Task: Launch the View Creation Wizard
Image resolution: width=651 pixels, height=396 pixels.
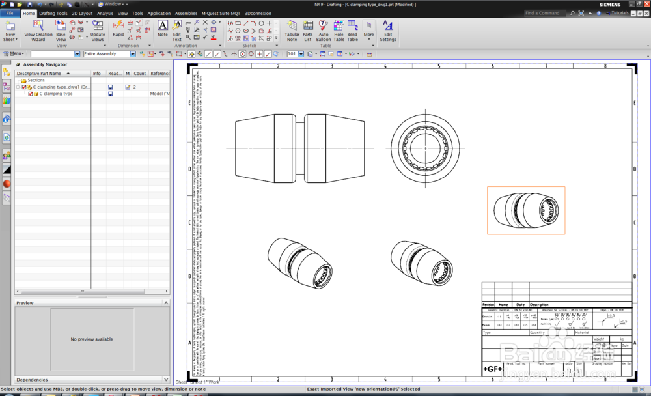Action: pos(38,31)
